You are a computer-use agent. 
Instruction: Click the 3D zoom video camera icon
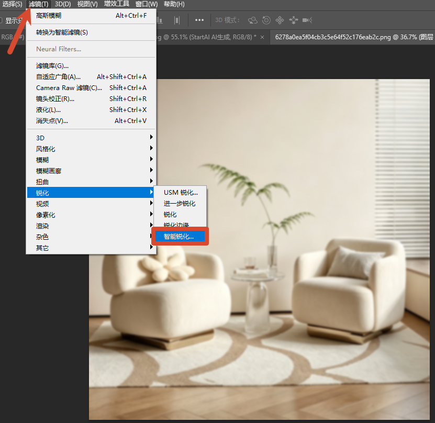pos(307,20)
